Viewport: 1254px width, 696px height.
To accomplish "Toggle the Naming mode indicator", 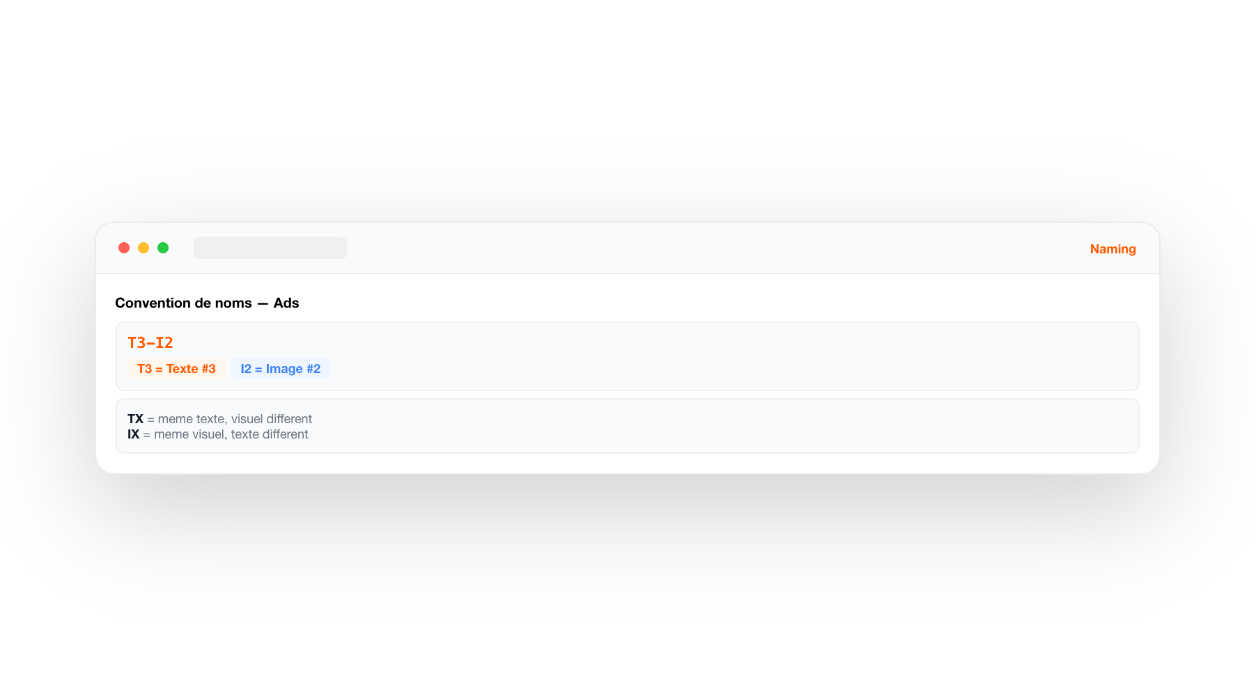I will click(1112, 248).
